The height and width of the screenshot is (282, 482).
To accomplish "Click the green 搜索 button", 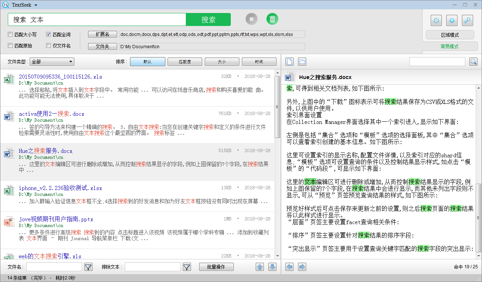I will [x=208, y=20].
